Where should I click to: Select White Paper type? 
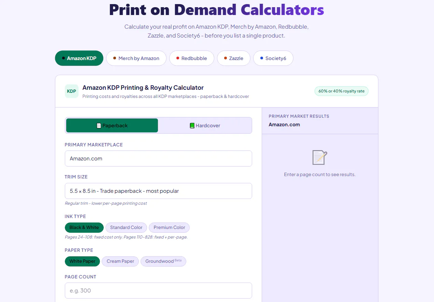(x=82, y=261)
